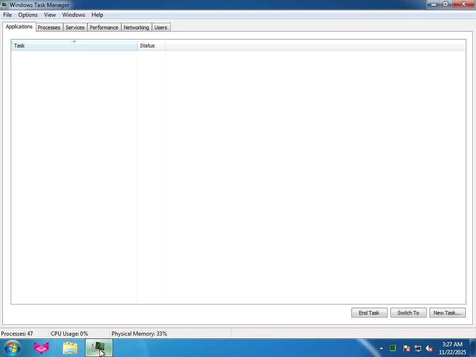The width and height of the screenshot is (476, 357).
Task: Click the muted volume tray icon
Action: [429, 348]
